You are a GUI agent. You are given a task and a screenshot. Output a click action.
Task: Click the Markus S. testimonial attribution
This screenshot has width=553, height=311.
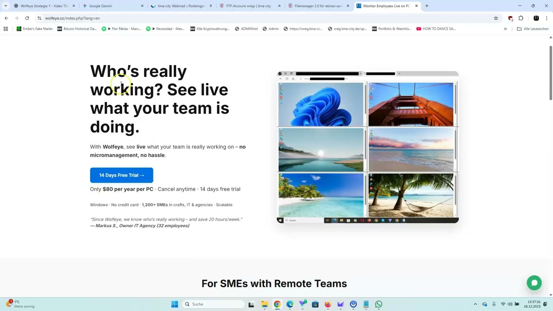point(140,225)
